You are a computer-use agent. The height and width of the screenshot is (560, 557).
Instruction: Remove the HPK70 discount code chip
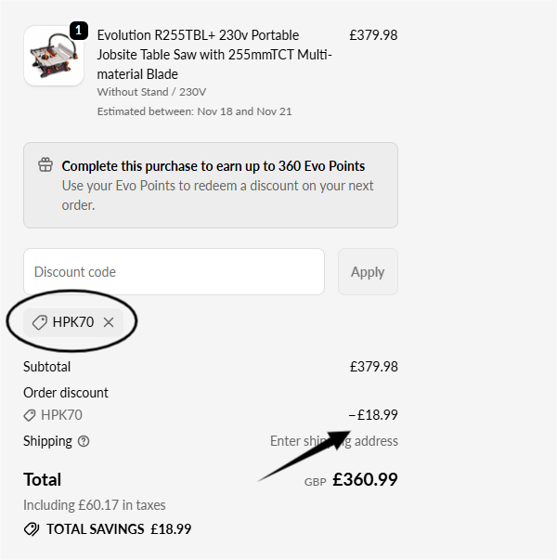(x=109, y=322)
